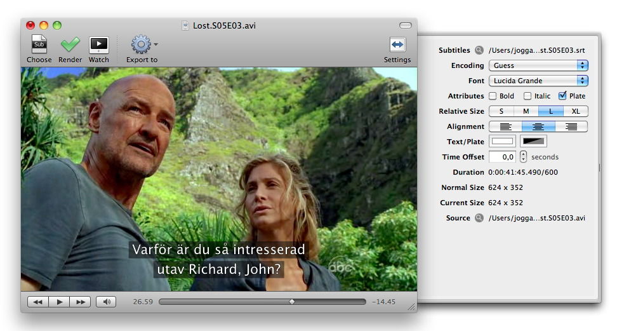
Task: Set relative size to L
Action: pos(551,111)
